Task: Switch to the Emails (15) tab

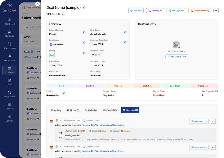Action: point(110,110)
